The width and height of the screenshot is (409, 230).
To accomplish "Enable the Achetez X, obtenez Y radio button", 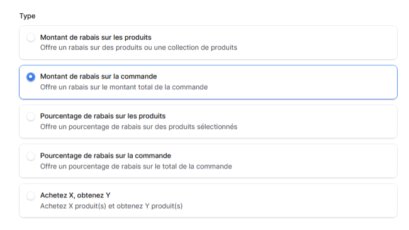I will pos(31,195).
